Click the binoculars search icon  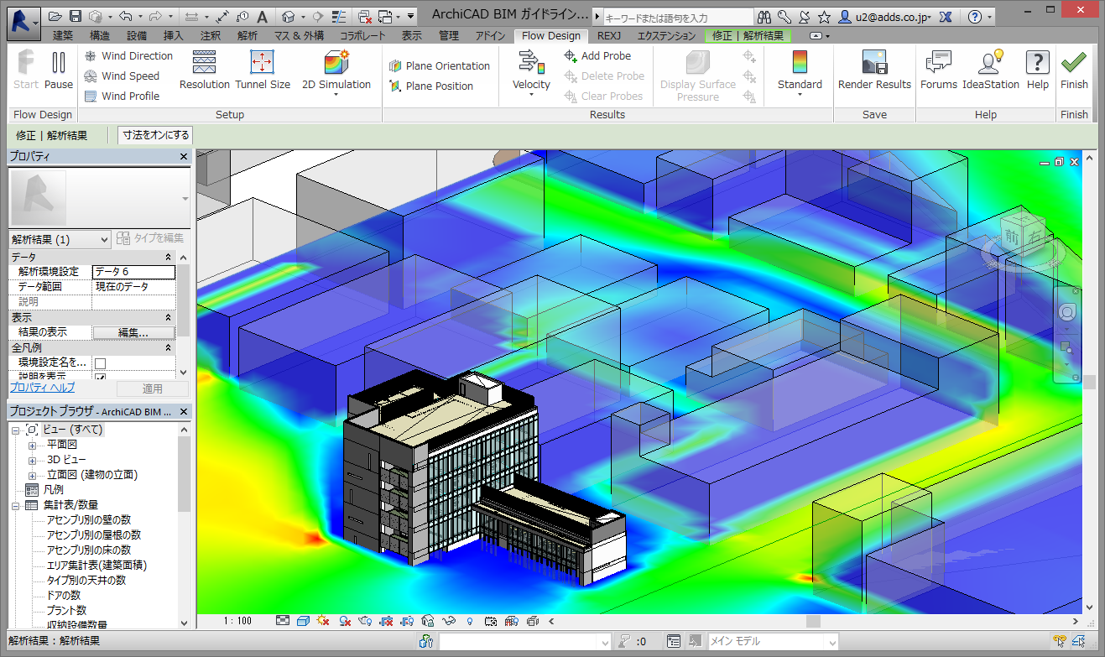tap(764, 17)
